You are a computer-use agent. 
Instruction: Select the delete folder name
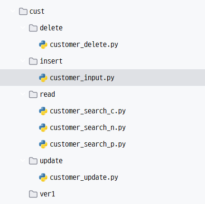pyautogui.click(x=51, y=28)
